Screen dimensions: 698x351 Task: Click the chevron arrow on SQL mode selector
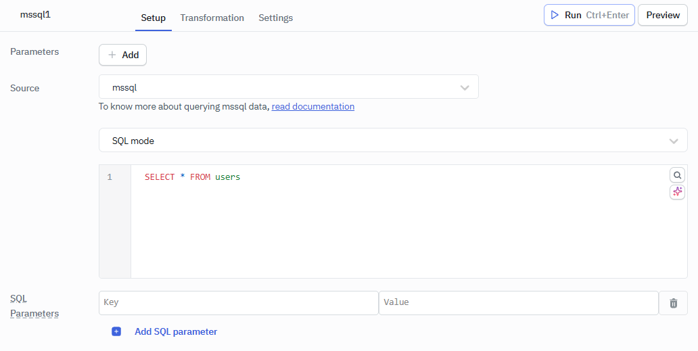tap(673, 141)
